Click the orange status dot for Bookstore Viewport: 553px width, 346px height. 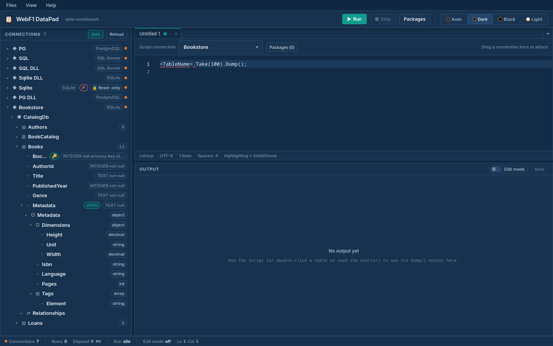tap(126, 107)
